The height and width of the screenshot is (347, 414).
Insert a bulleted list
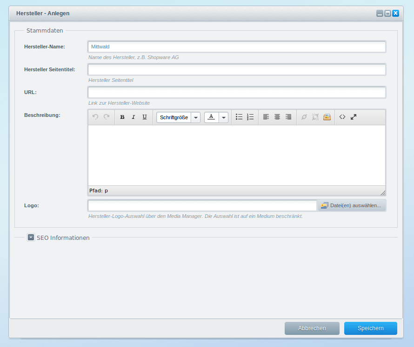[x=239, y=117]
